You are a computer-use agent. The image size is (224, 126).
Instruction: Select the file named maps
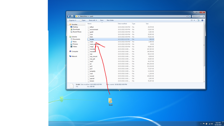coord(92,47)
